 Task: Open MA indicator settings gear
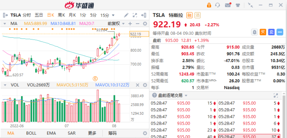pos(145,24)
